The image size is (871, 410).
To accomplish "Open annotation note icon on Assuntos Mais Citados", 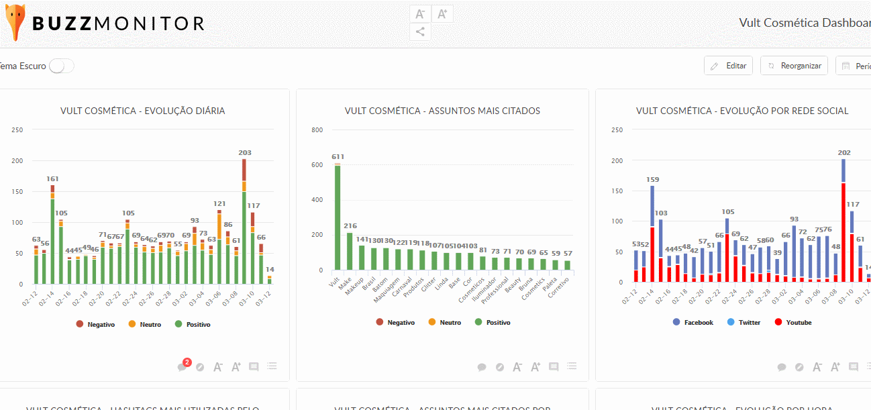I will click(x=554, y=367).
